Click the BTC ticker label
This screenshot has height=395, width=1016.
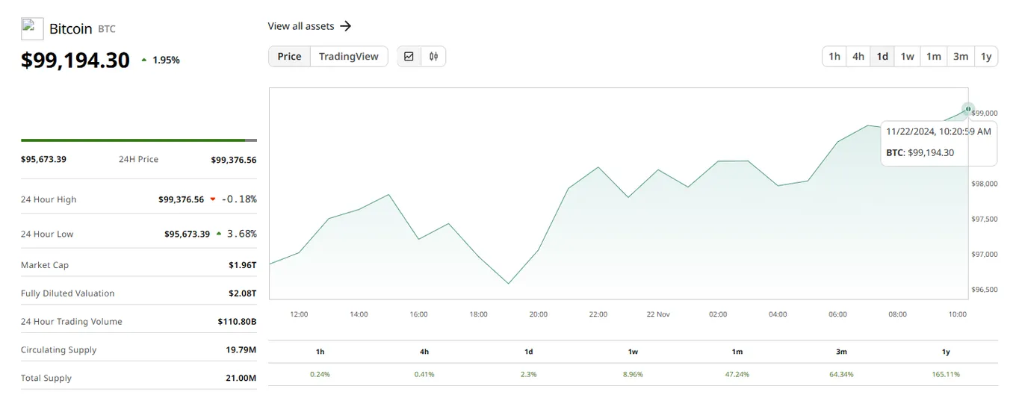tap(107, 29)
